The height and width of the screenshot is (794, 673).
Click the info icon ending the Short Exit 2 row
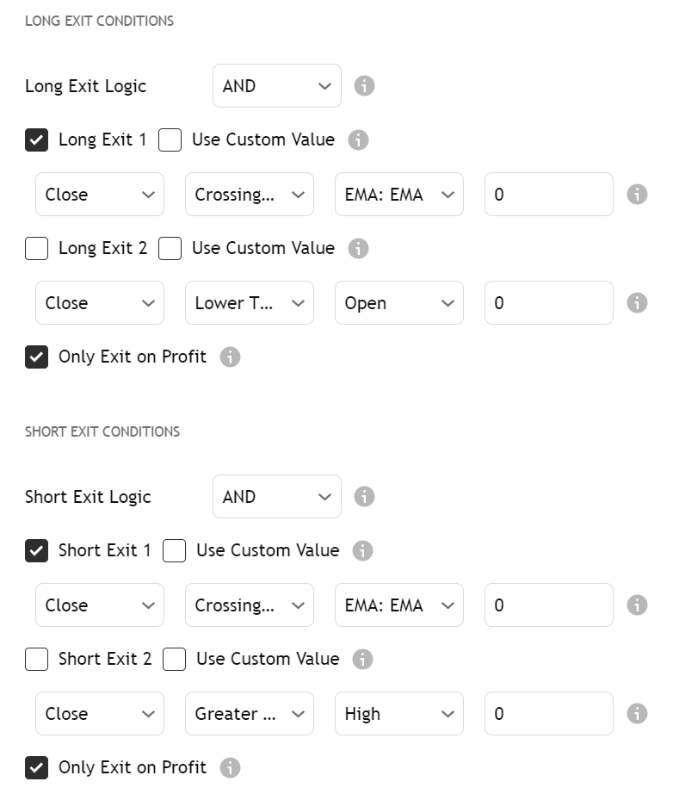[637, 713]
